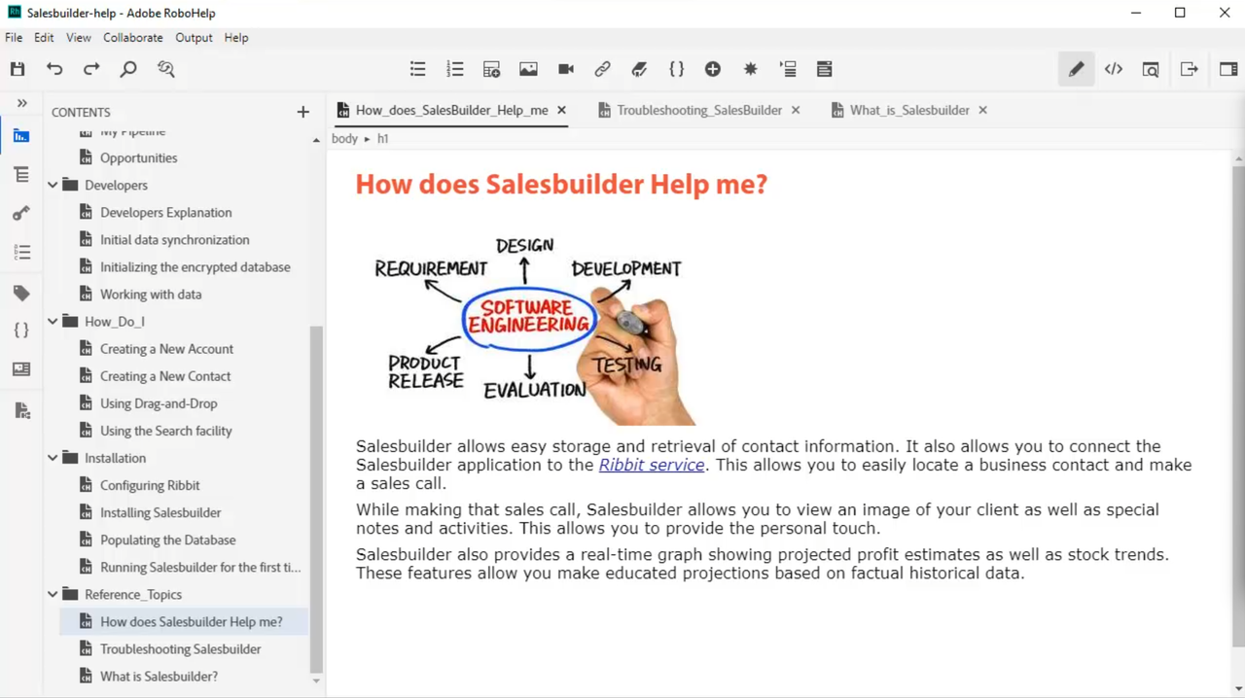Select the Opportunities topic
Viewport: 1245px width, 698px height.
click(x=138, y=157)
